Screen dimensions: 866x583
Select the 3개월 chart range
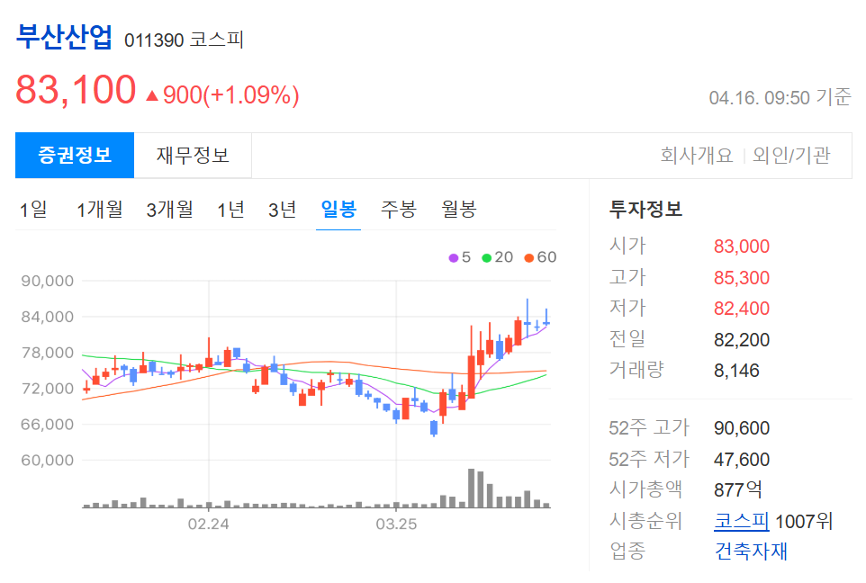click(169, 209)
